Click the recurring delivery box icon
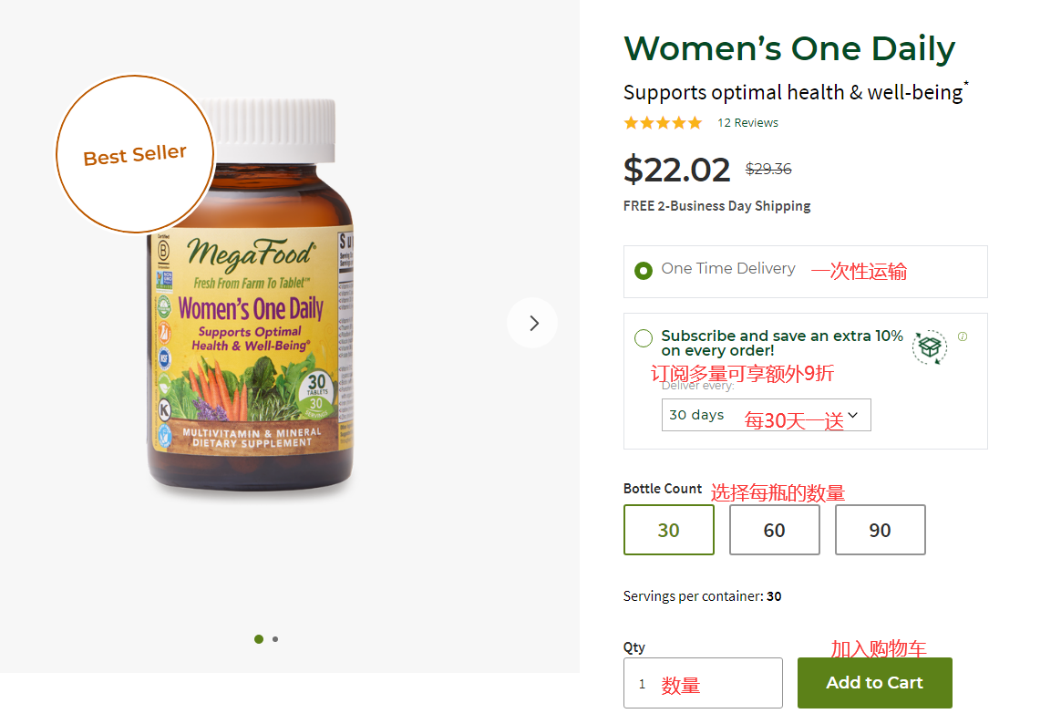 pyautogui.click(x=929, y=346)
